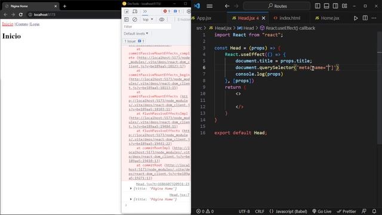Screen dimensions: 382x215
Task: Open a new browser tab
Action: [x=64, y=6]
